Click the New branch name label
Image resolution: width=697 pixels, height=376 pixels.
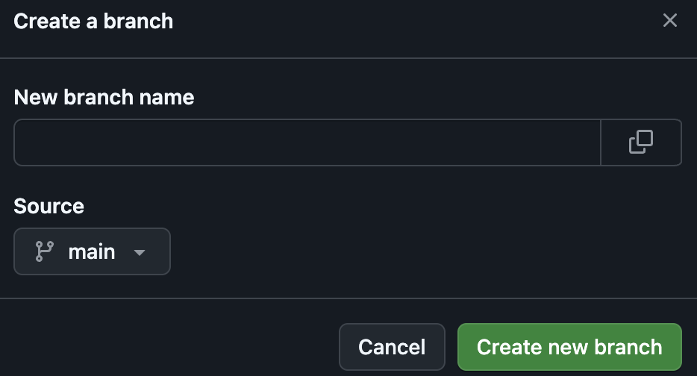[104, 97]
